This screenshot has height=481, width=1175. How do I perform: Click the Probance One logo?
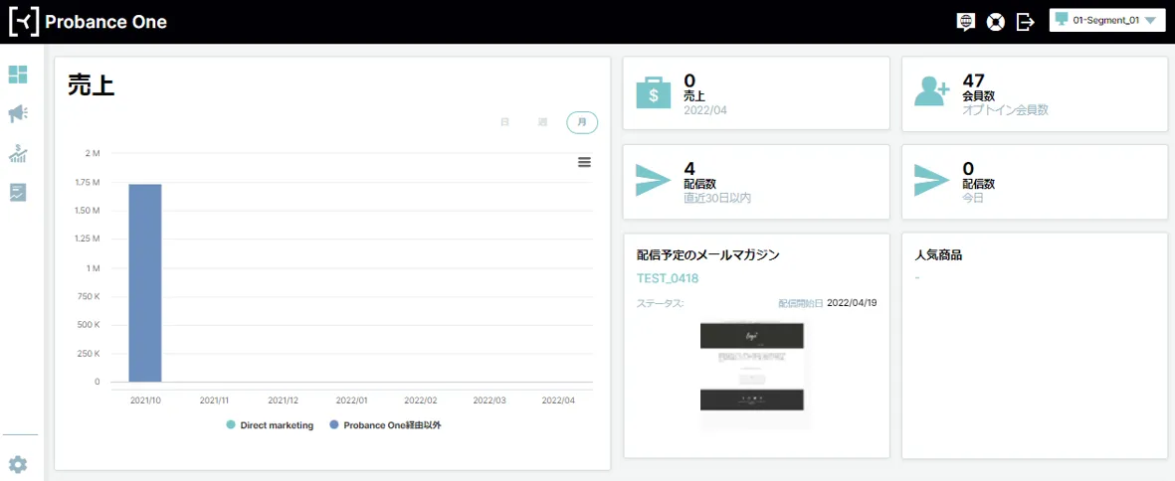point(88,22)
